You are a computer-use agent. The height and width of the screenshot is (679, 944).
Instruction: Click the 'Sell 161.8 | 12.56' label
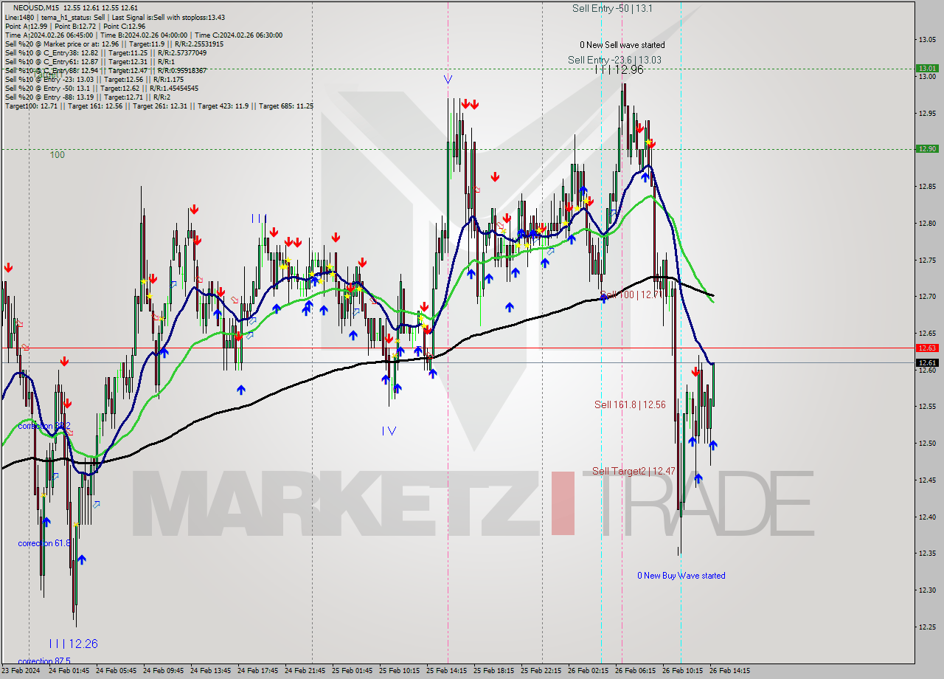630,404
